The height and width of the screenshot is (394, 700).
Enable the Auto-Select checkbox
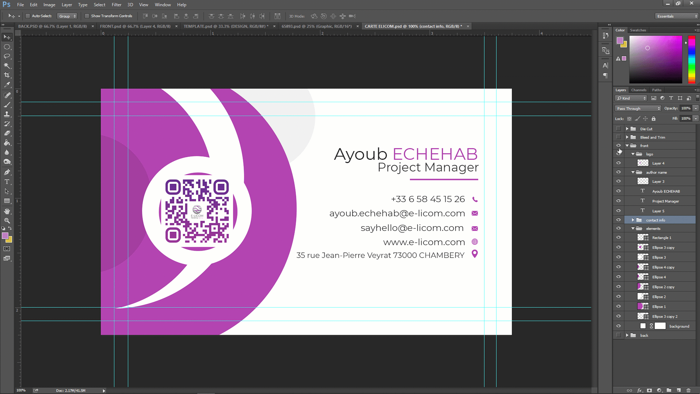coord(27,16)
